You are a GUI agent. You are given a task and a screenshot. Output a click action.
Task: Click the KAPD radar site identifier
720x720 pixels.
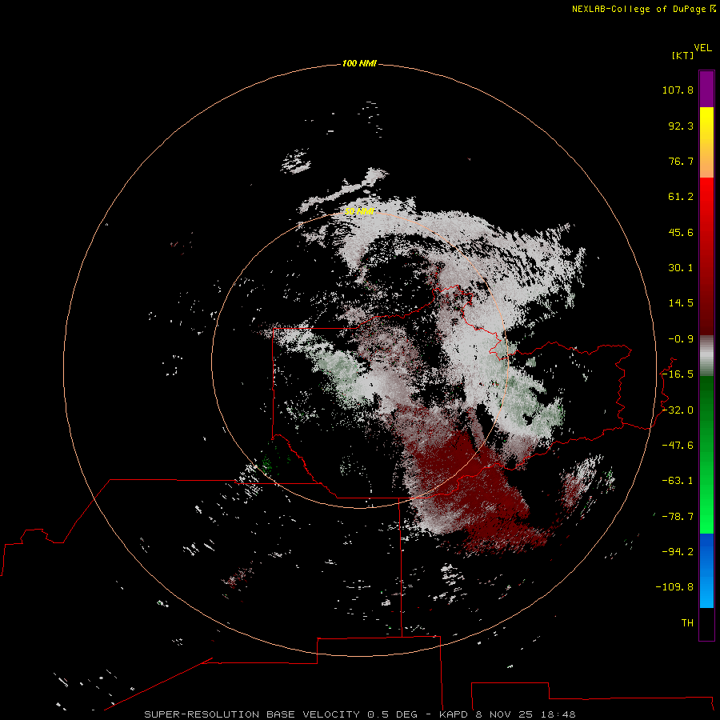coord(454,714)
